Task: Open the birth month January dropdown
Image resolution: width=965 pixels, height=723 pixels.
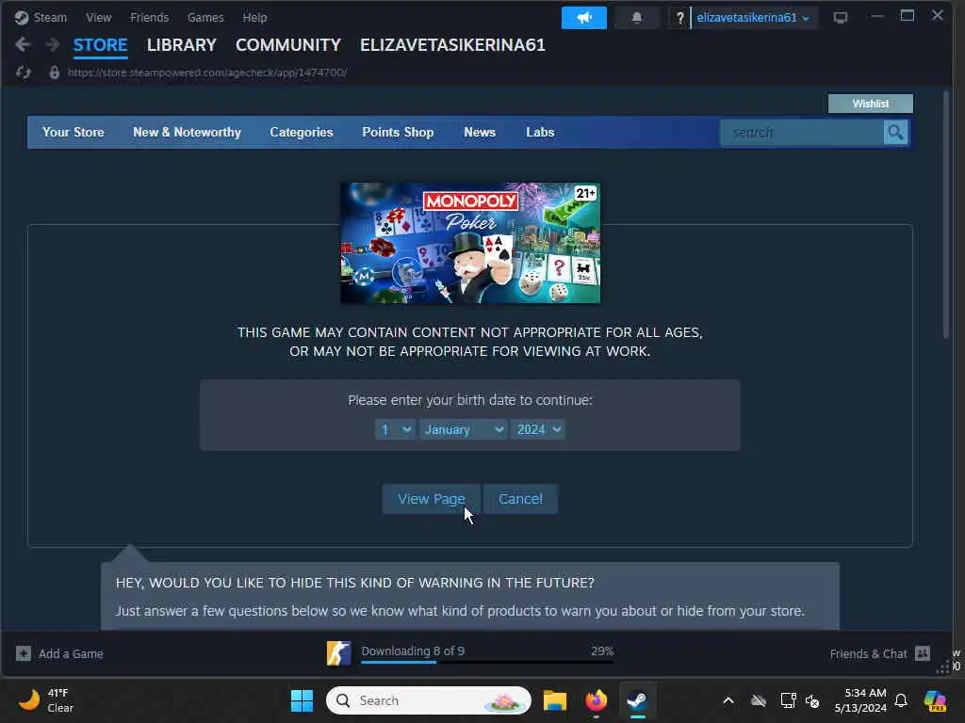Action: [463, 429]
